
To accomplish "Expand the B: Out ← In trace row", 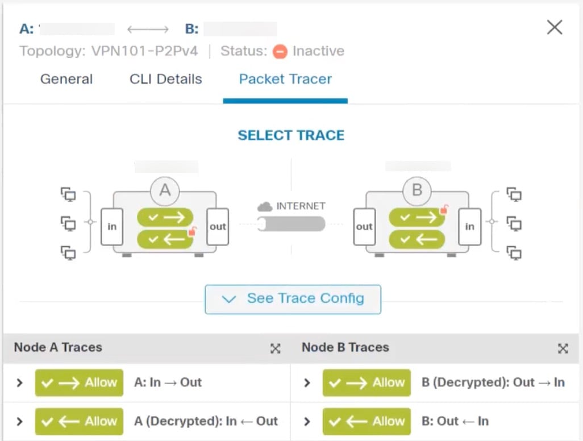I will point(307,421).
